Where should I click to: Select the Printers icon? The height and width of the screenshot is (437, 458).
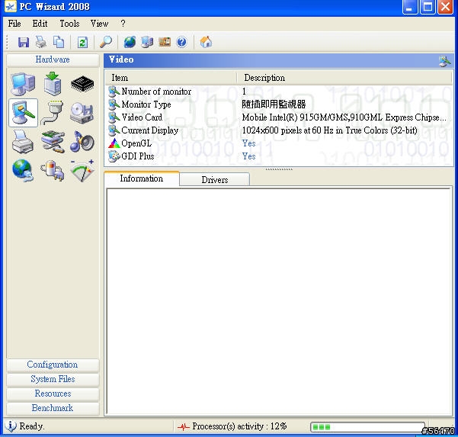click(23, 142)
